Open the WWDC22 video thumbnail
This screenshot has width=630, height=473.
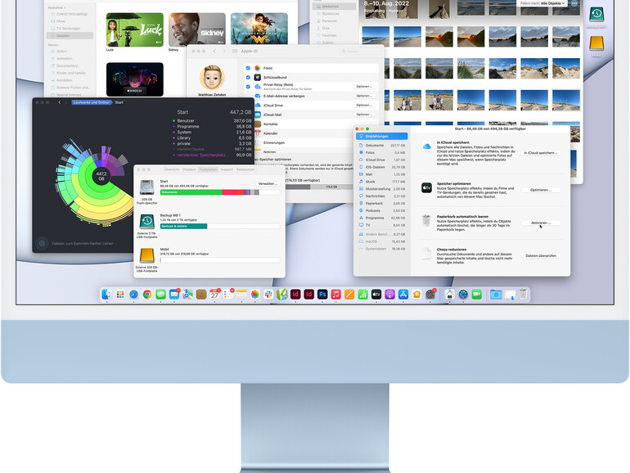(x=135, y=79)
